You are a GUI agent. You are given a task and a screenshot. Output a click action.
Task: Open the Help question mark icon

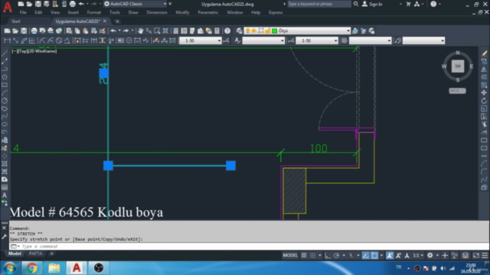coord(227,31)
